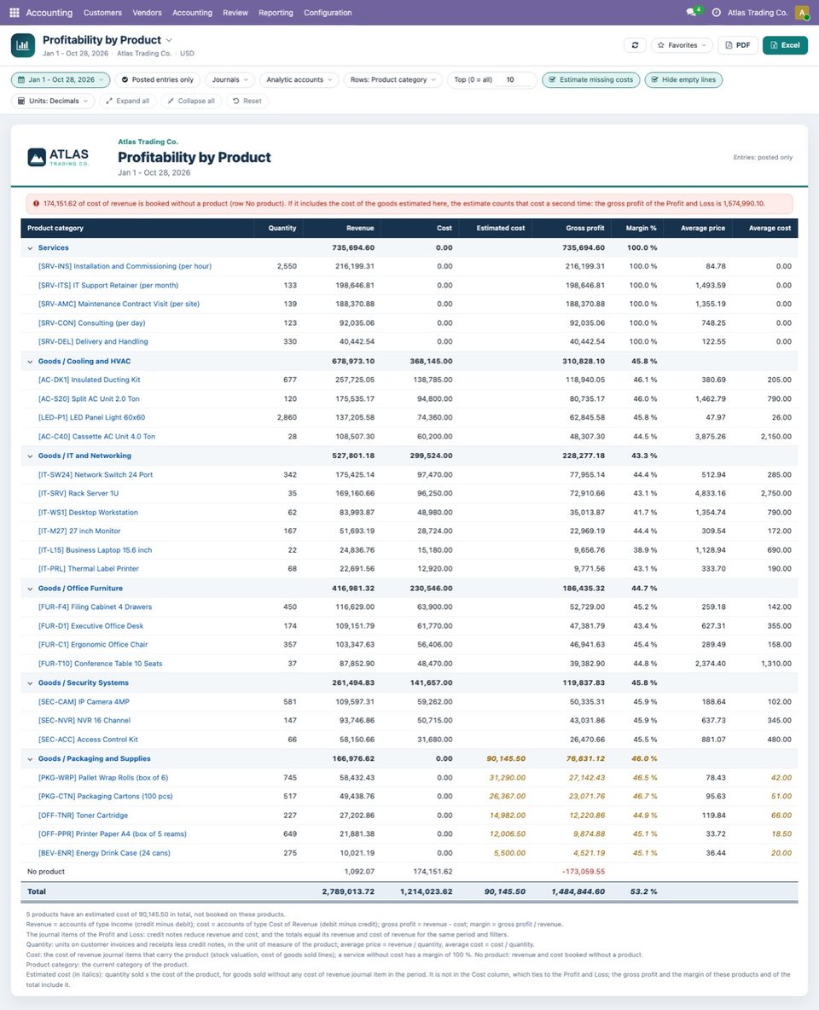Click Expand all button
The image size is (819, 1010).
pos(128,102)
